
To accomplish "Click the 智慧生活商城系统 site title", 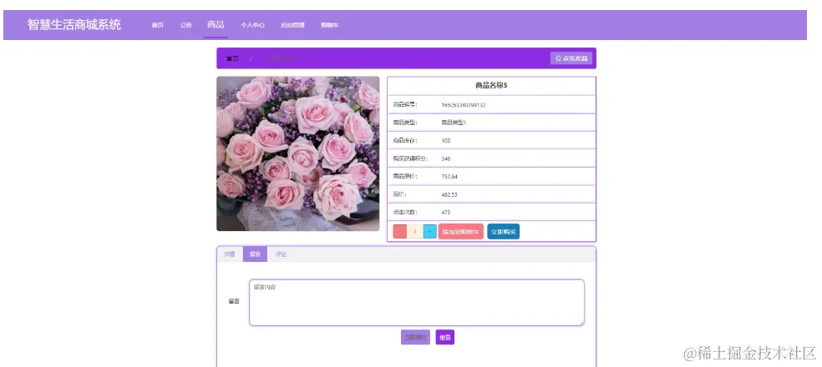I will click(74, 25).
